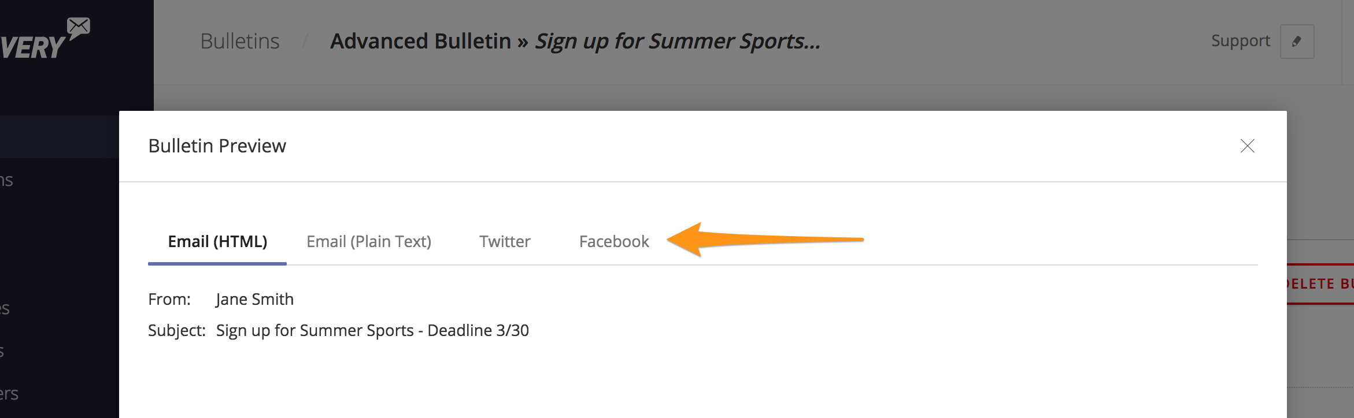Close the Bulletin Preview dialog
1354x418 pixels.
click(1247, 146)
